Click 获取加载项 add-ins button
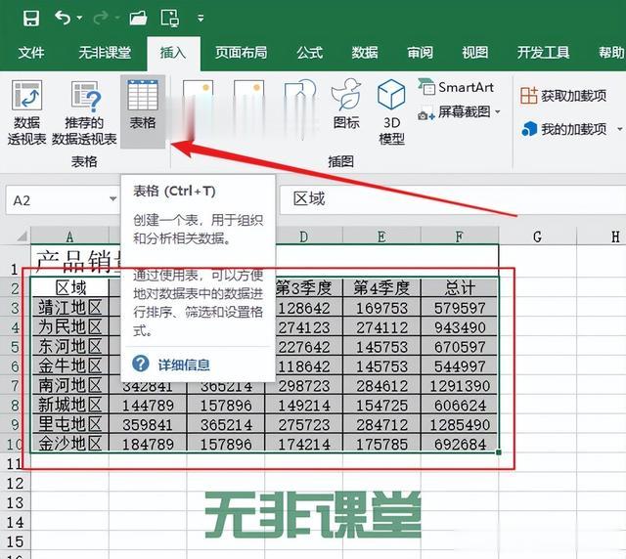 [x=563, y=96]
